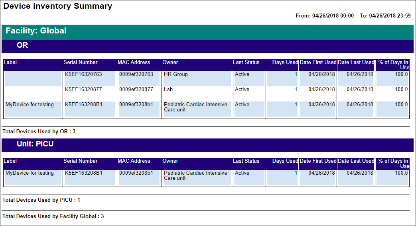Click 100.0 percentage in PICU table
This screenshot has width=416, height=226.
pyautogui.click(x=401, y=173)
